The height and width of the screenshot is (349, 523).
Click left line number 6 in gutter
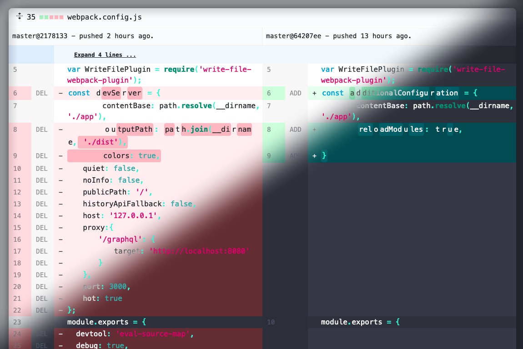tap(15, 93)
